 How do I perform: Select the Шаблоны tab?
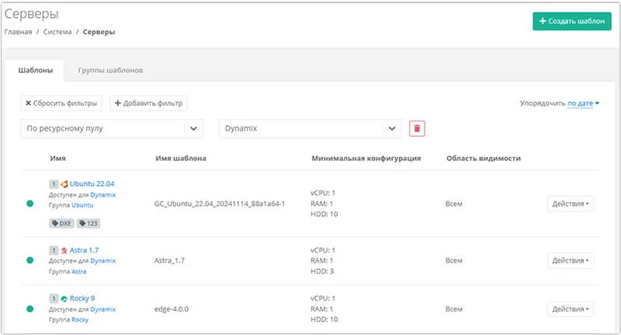point(36,71)
